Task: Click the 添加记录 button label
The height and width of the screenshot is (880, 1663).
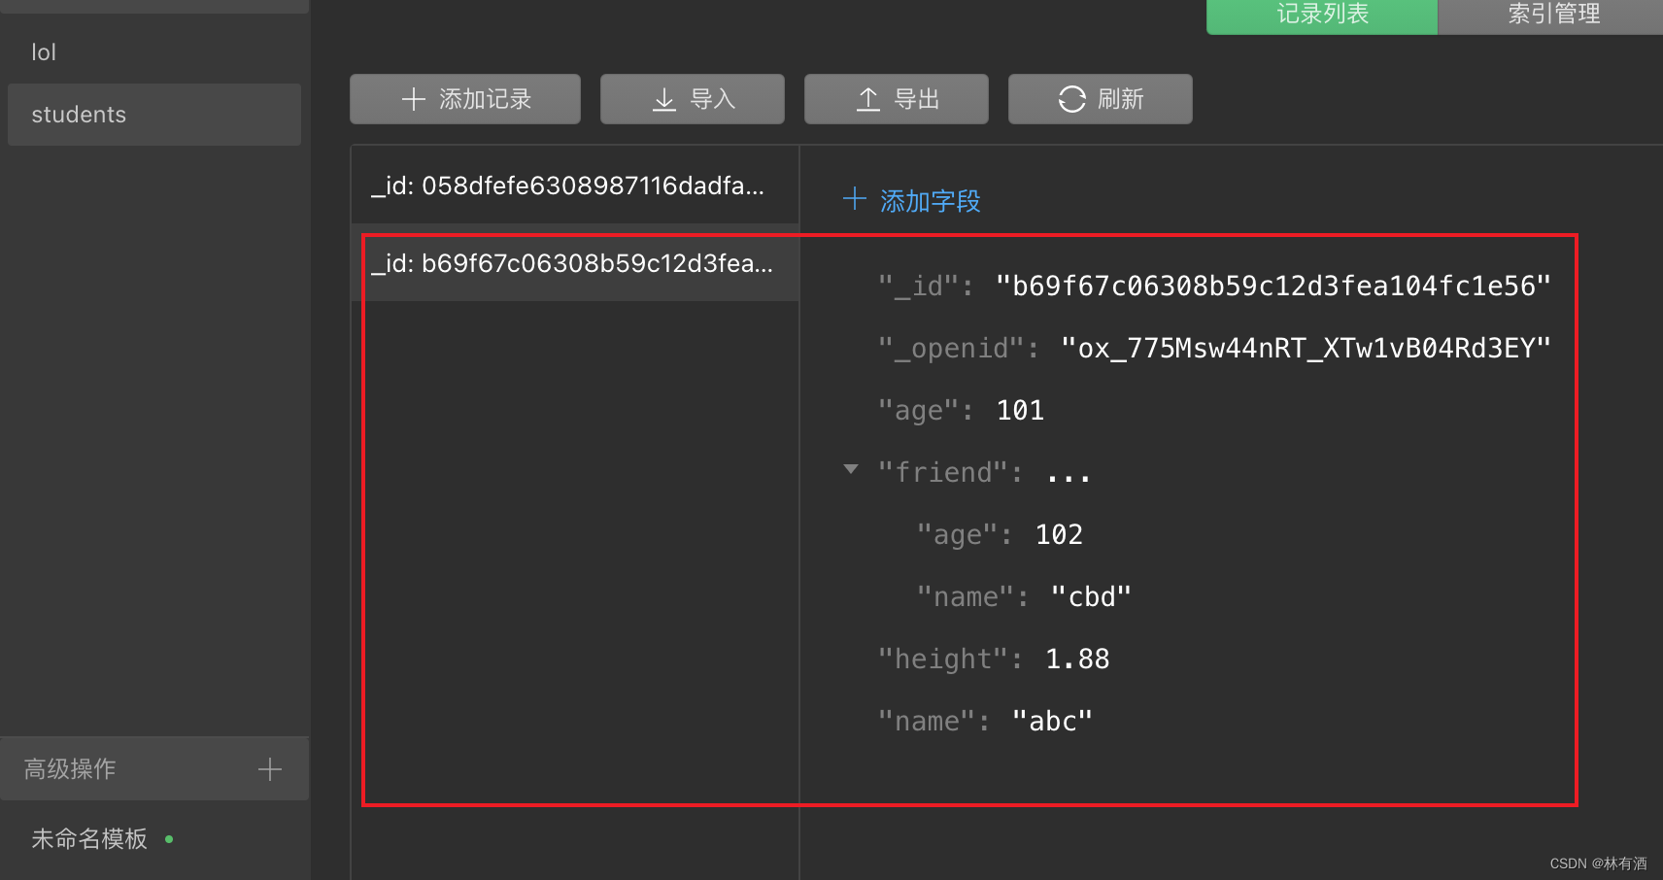Action: pos(486,99)
